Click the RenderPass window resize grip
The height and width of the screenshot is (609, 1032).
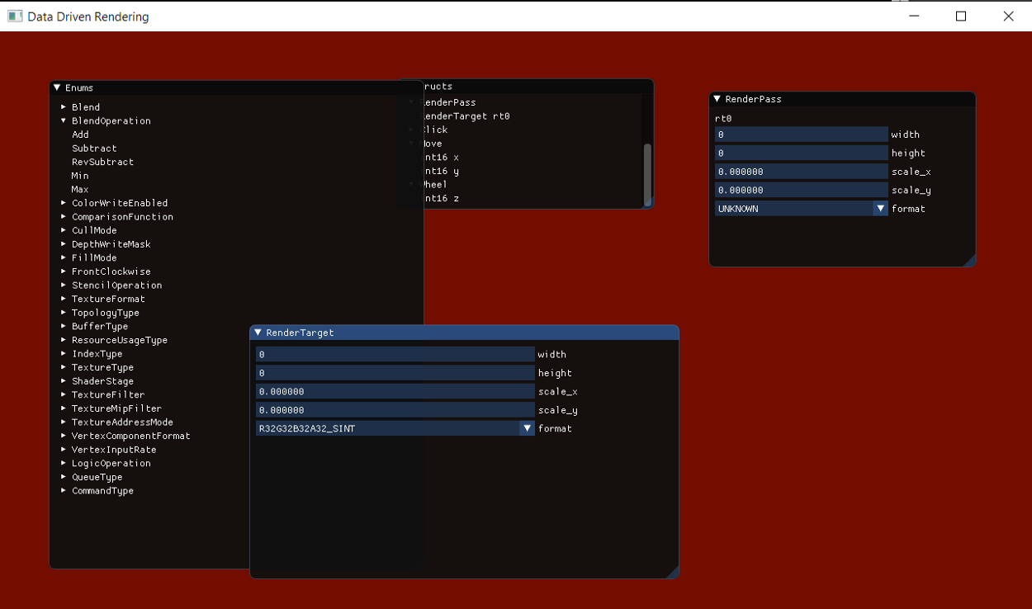[x=969, y=261]
